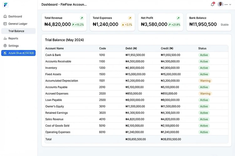Viewport: 235px width, 156px height.
Task: Click total credit ₦39,650,500.00
Action: coord(171,139)
